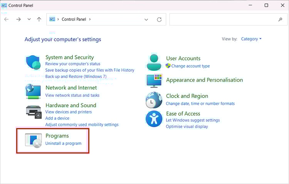
Task: Open Appearance and Personalisation category
Action: coord(204,80)
